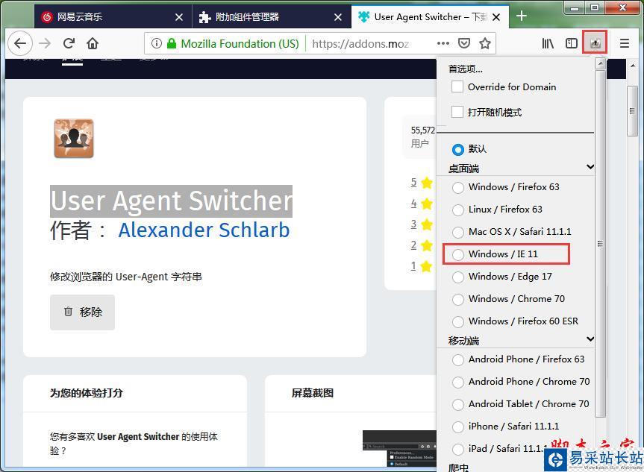Collapse the 桌面端 section chevron
Screen dimensions: 644x472
pos(590,166)
